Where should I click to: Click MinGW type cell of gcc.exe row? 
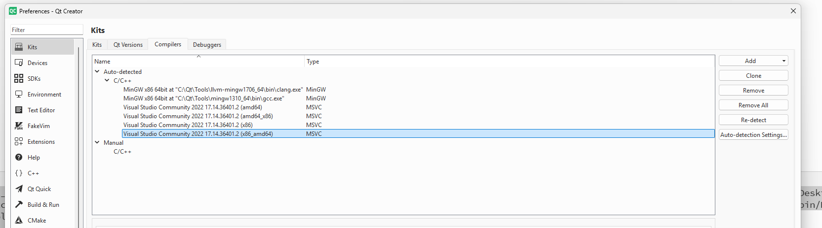click(x=316, y=98)
